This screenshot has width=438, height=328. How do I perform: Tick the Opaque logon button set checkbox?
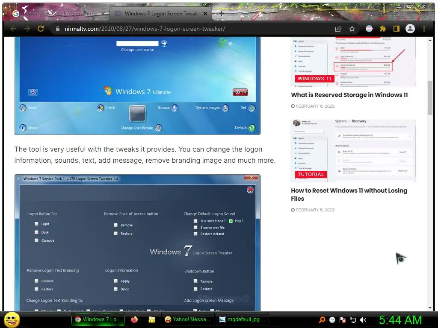click(36, 240)
